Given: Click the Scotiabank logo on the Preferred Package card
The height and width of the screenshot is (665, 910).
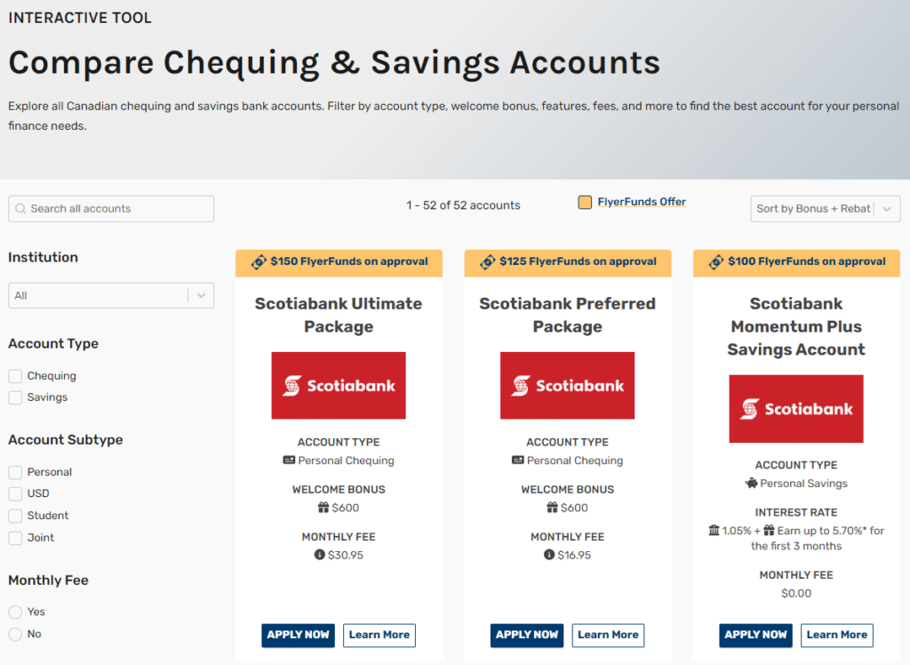Looking at the screenshot, I should 567,385.
